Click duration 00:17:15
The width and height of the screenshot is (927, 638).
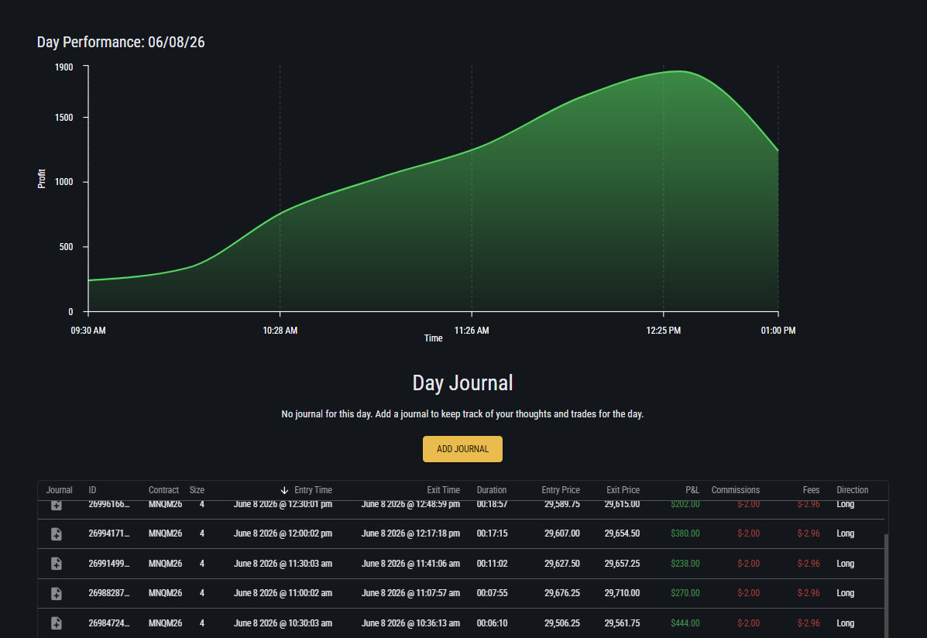point(492,533)
